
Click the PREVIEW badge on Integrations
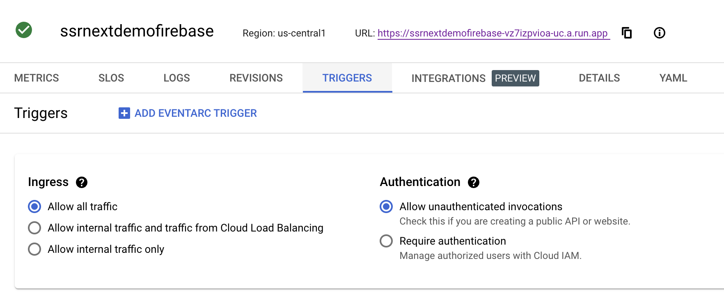point(516,78)
